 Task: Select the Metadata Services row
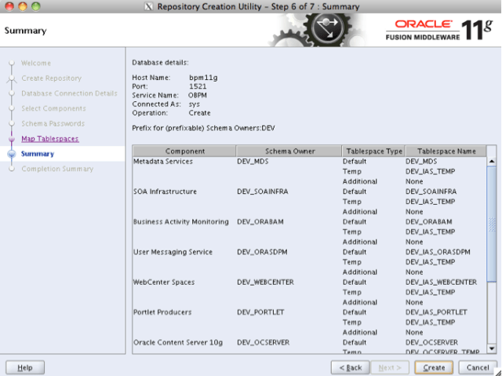coord(166,162)
